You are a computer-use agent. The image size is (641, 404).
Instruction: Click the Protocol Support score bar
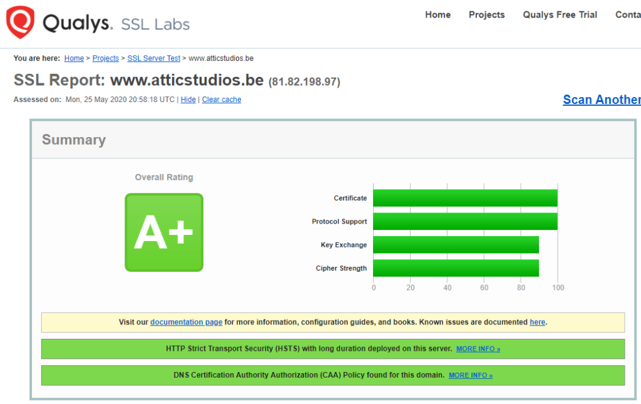pyautogui.click(x=465, y=221)
